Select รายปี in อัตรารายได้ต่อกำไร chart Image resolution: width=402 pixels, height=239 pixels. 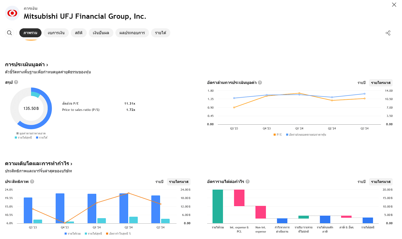[x=362, y=182]
